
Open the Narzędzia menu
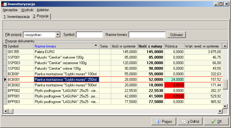pos(10,10)
